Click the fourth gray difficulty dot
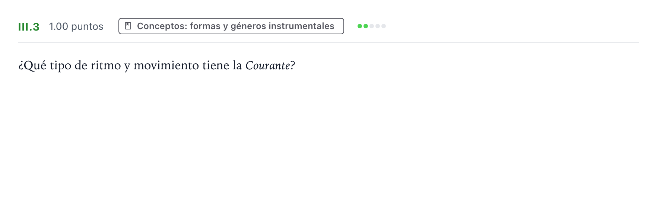This screenshot has height=211, width=657. point(378,26)
